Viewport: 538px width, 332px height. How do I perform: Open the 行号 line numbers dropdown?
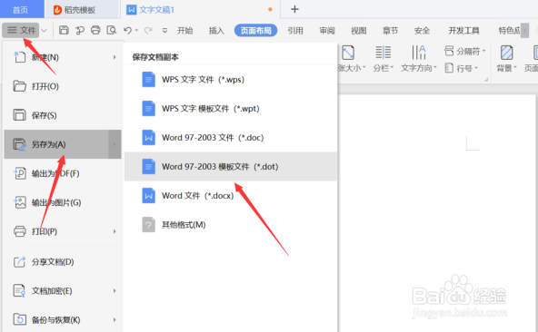click(461, 68)
